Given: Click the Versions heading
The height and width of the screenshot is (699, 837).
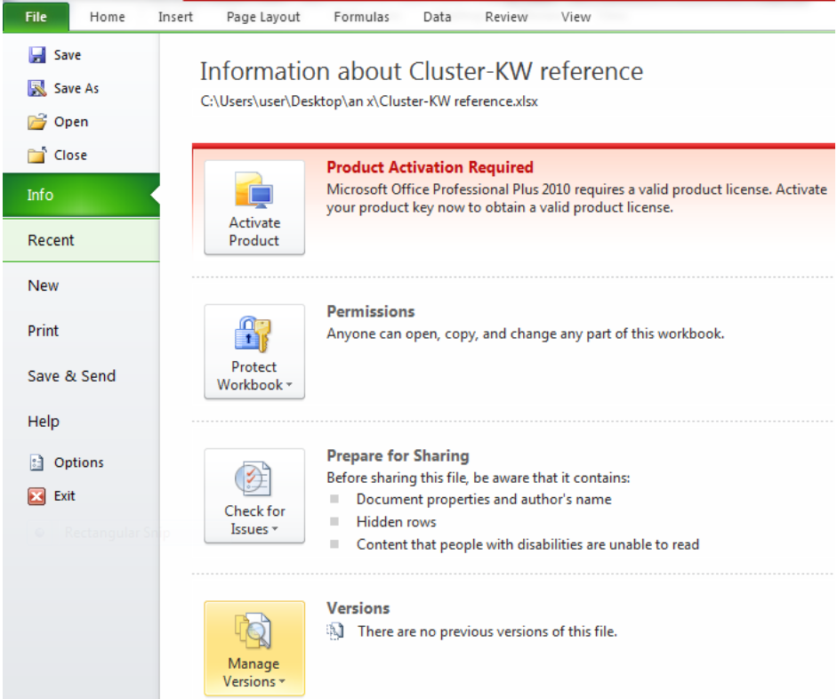Looking at the screenshot, I should click(358, 608).
